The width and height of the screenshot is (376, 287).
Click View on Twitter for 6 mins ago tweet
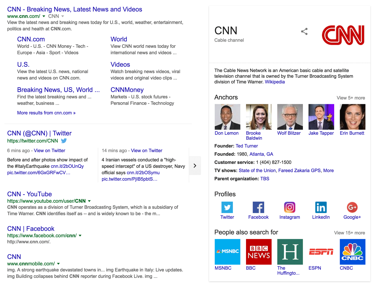click(x=50, y=151)
